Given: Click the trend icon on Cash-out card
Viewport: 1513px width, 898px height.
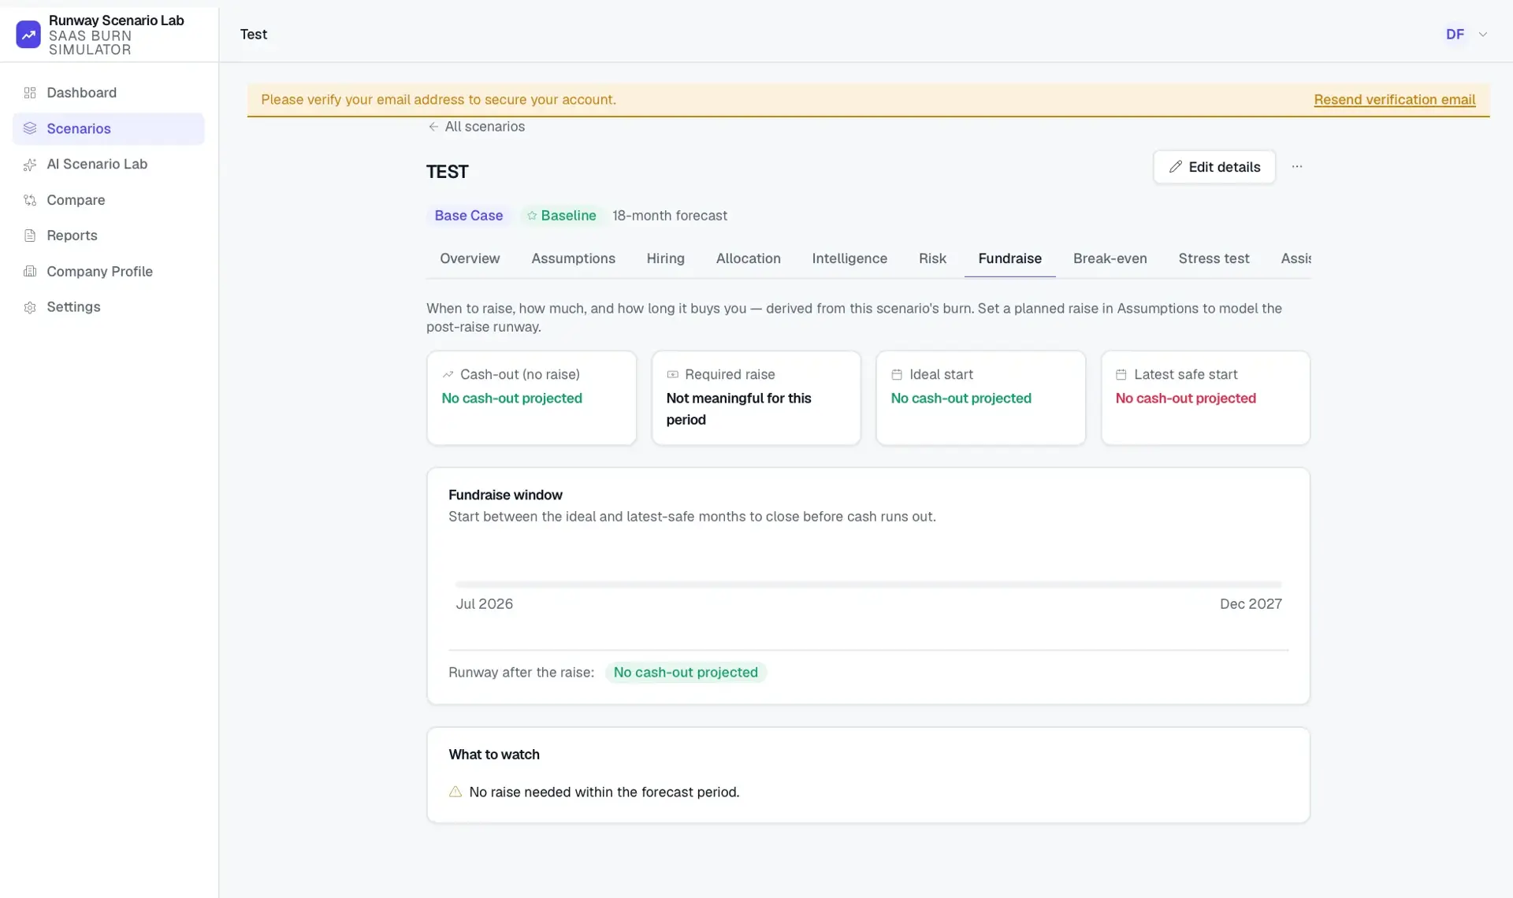Looking at the screenshot, I should pos(448,375).
